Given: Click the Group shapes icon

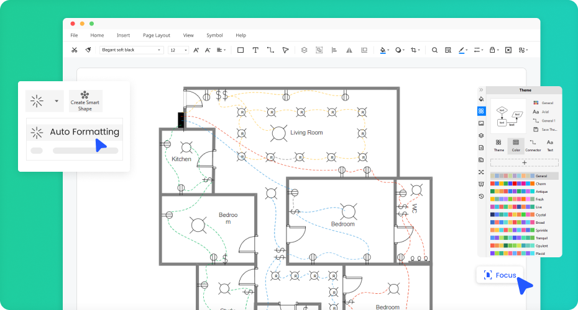Looking at the screenshot, I should pyautogui.click(x=319, y=50).
